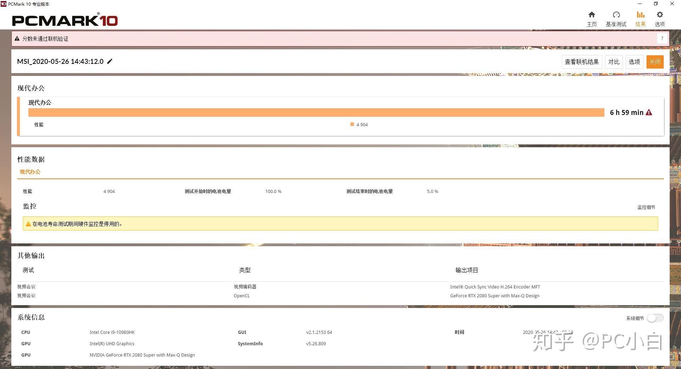Click the result name MSI_2020-05-26 14:43:12.0
Viewport: 681px width, 369px height.
pos(60,61)
